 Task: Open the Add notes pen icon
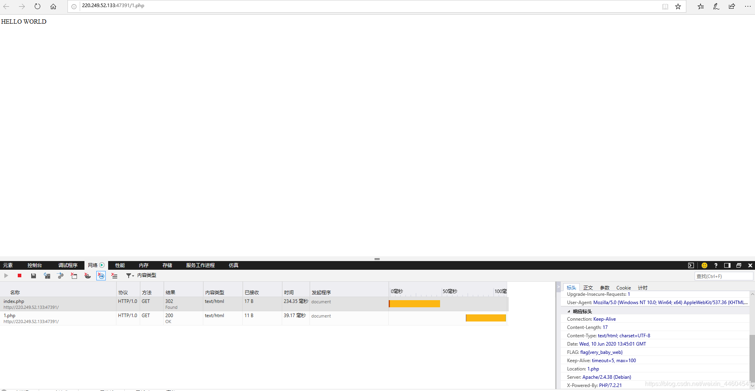pos(716,6)
